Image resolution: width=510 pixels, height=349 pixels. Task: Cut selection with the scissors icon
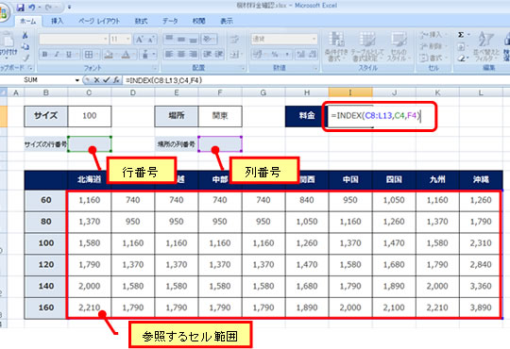coord(25,35)
